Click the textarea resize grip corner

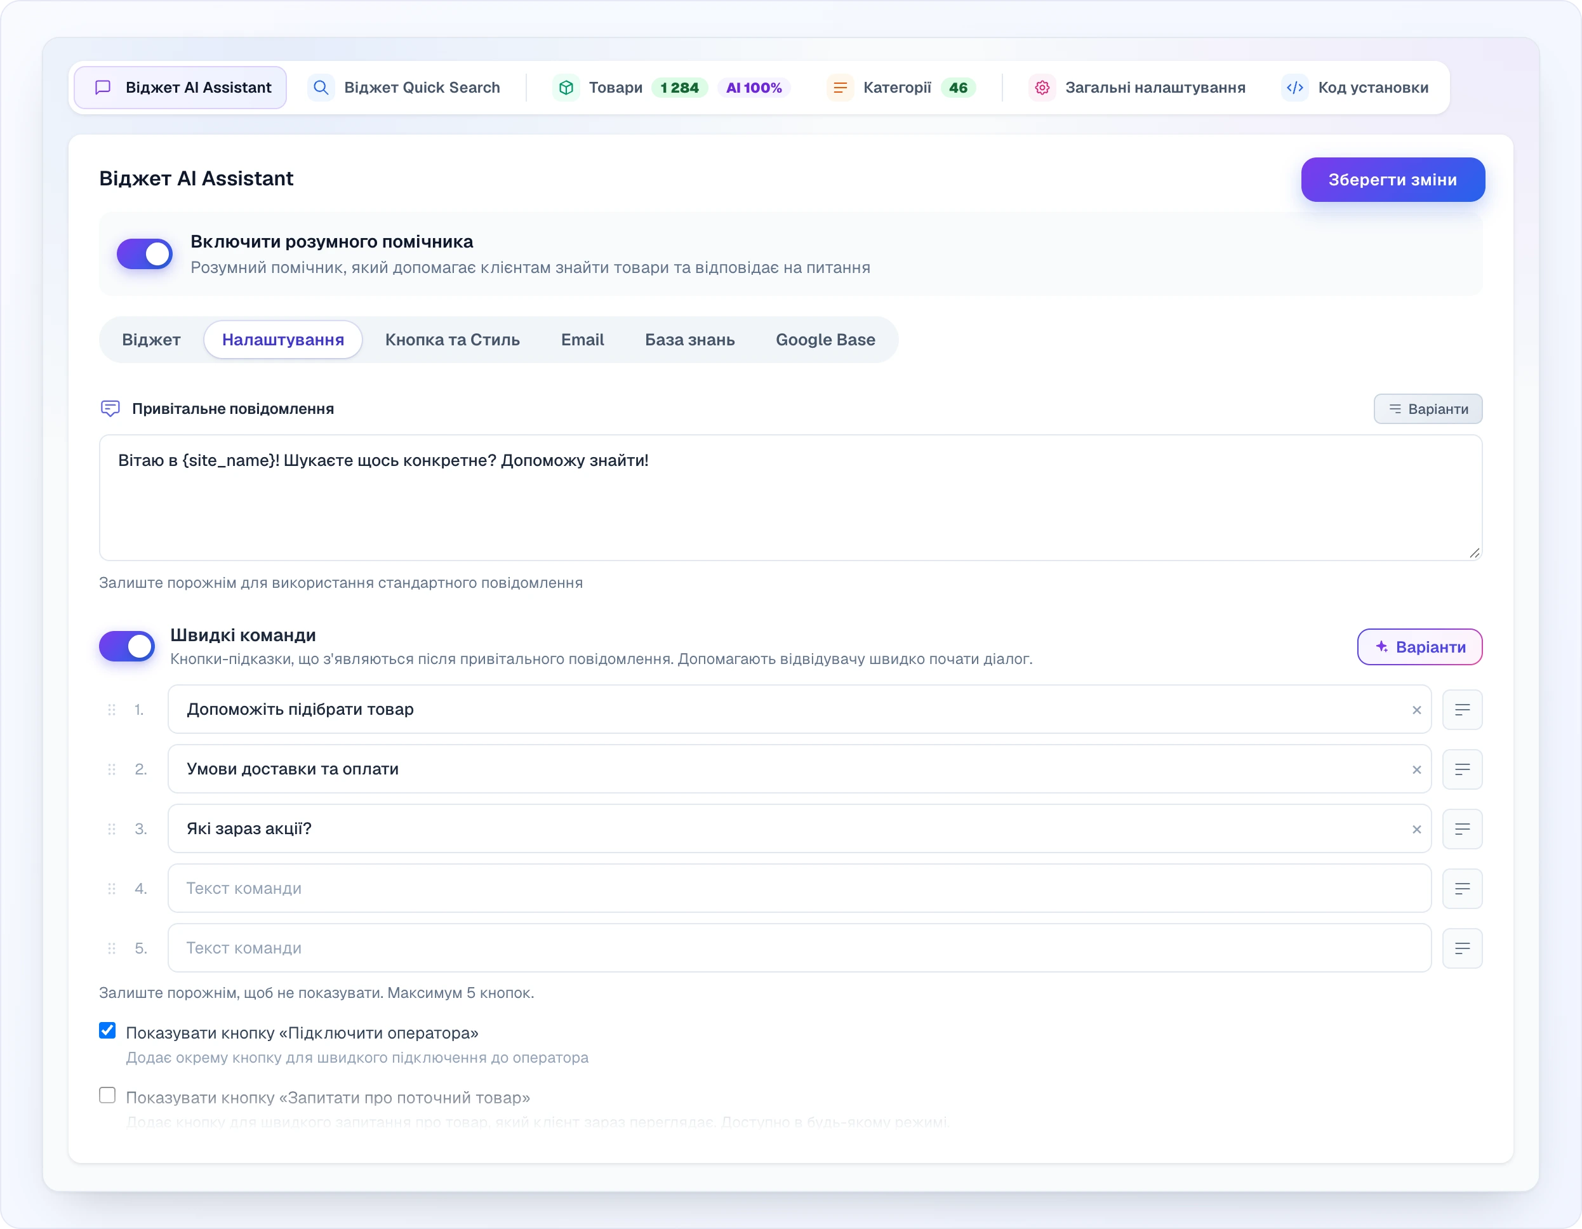click(x=1474, y=552)
